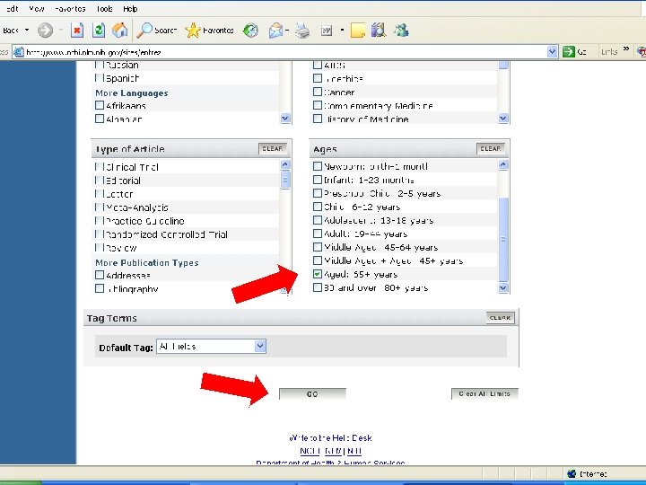
Task: Click the GO button to apply limits
Action: click(x=312, y=394)
